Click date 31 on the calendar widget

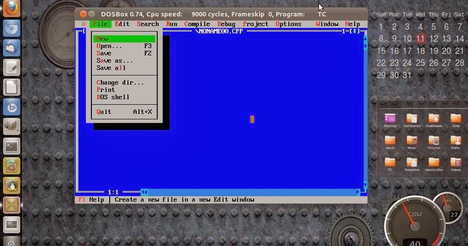[407, 75]
